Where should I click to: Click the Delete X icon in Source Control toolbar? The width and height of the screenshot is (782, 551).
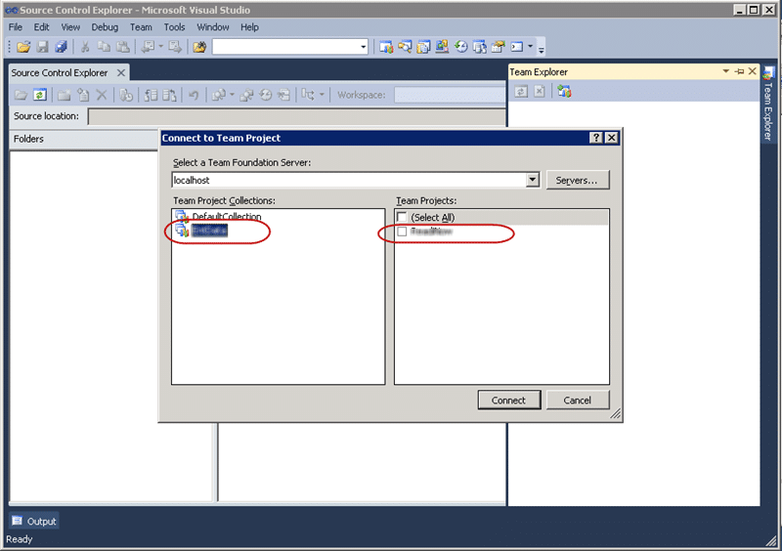point(102,95)
